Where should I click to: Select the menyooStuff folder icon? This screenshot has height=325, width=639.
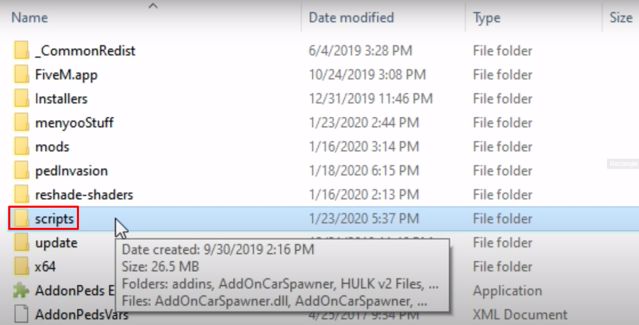coord(21,122)
